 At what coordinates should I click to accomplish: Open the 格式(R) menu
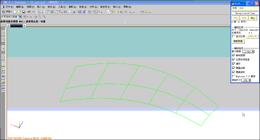pyautogui.click(x=52, y=7)
